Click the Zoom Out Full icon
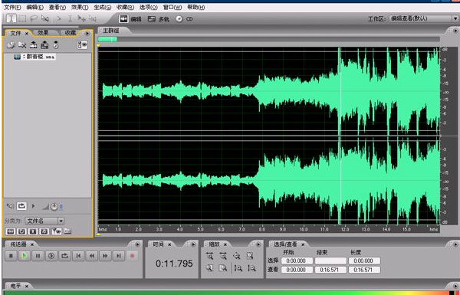Screen dimensions: 460x295 coord(236,256)
